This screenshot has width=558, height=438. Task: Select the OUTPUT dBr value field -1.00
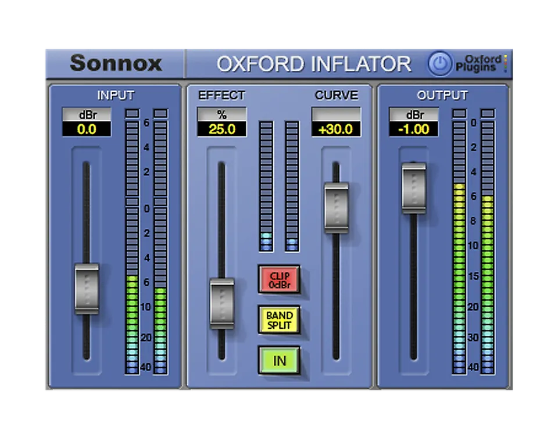[413, 129]
